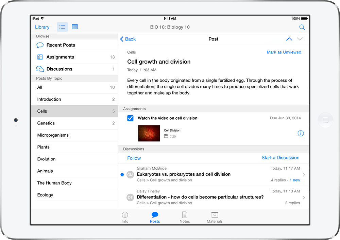Mark the Cell growth post as Unviewed
340x240 pixels.
coord(284,52)
